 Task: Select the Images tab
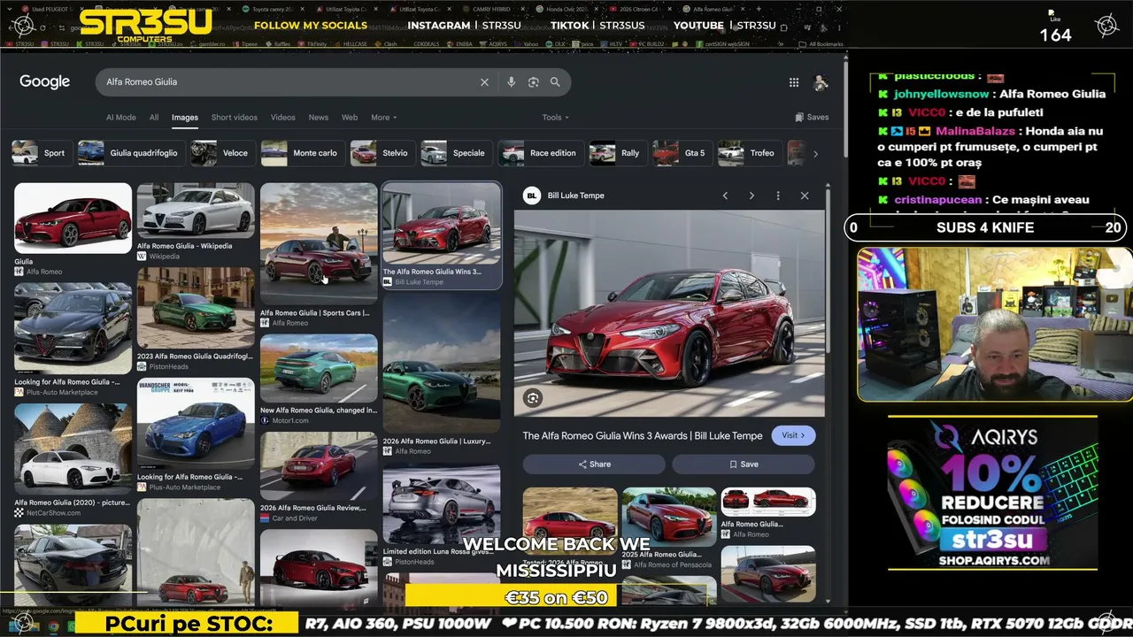185,117
